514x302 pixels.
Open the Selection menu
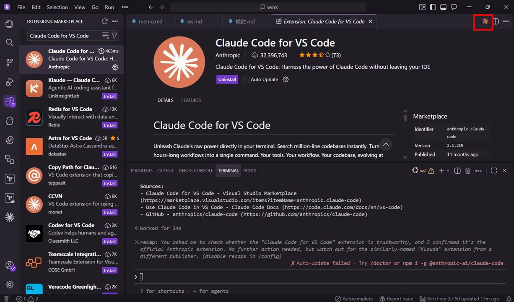(57, 7)
